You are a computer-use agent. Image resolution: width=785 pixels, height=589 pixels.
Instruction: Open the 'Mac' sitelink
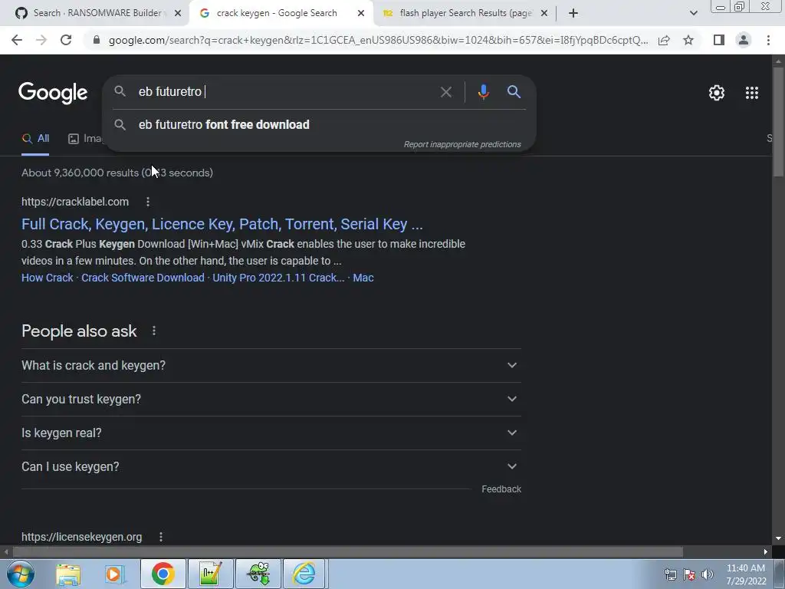[x=363, y=278]
